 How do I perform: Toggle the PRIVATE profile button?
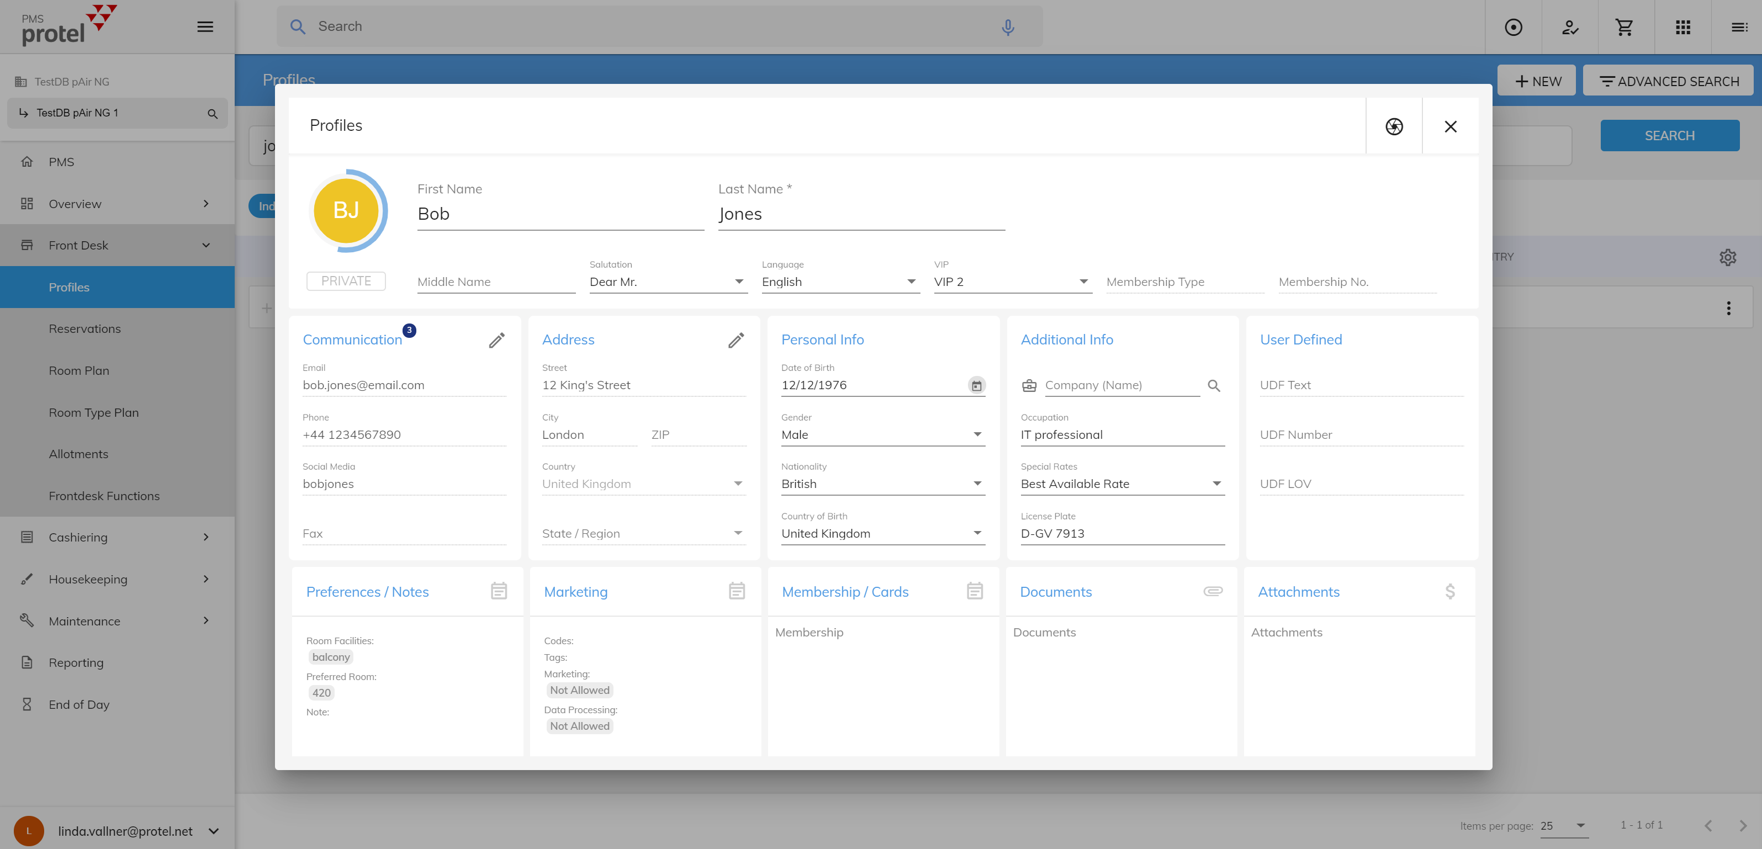[x=346, y=281]
